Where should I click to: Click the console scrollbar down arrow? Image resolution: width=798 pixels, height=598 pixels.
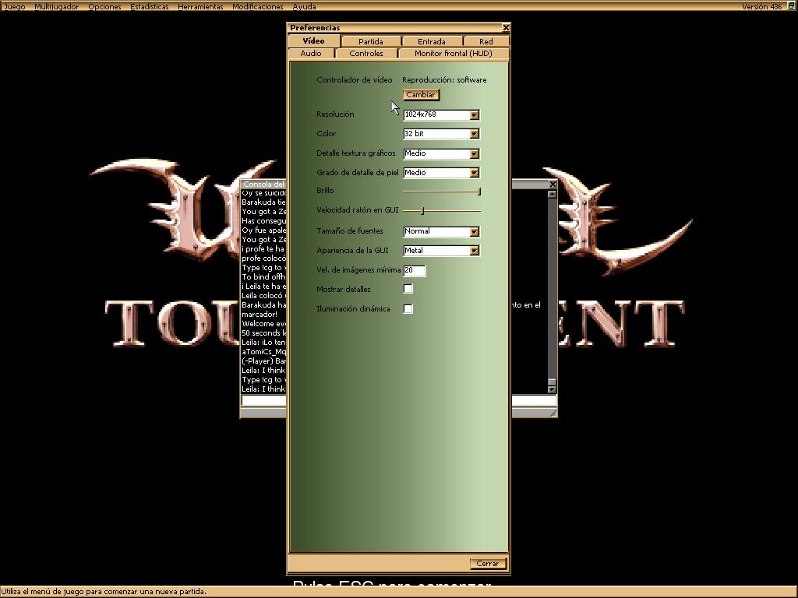pyautogui.click(x=553, y=389)
